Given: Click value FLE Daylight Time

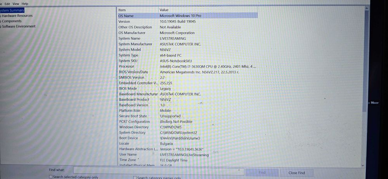Looking at the screenshot, I should [174, 160].
